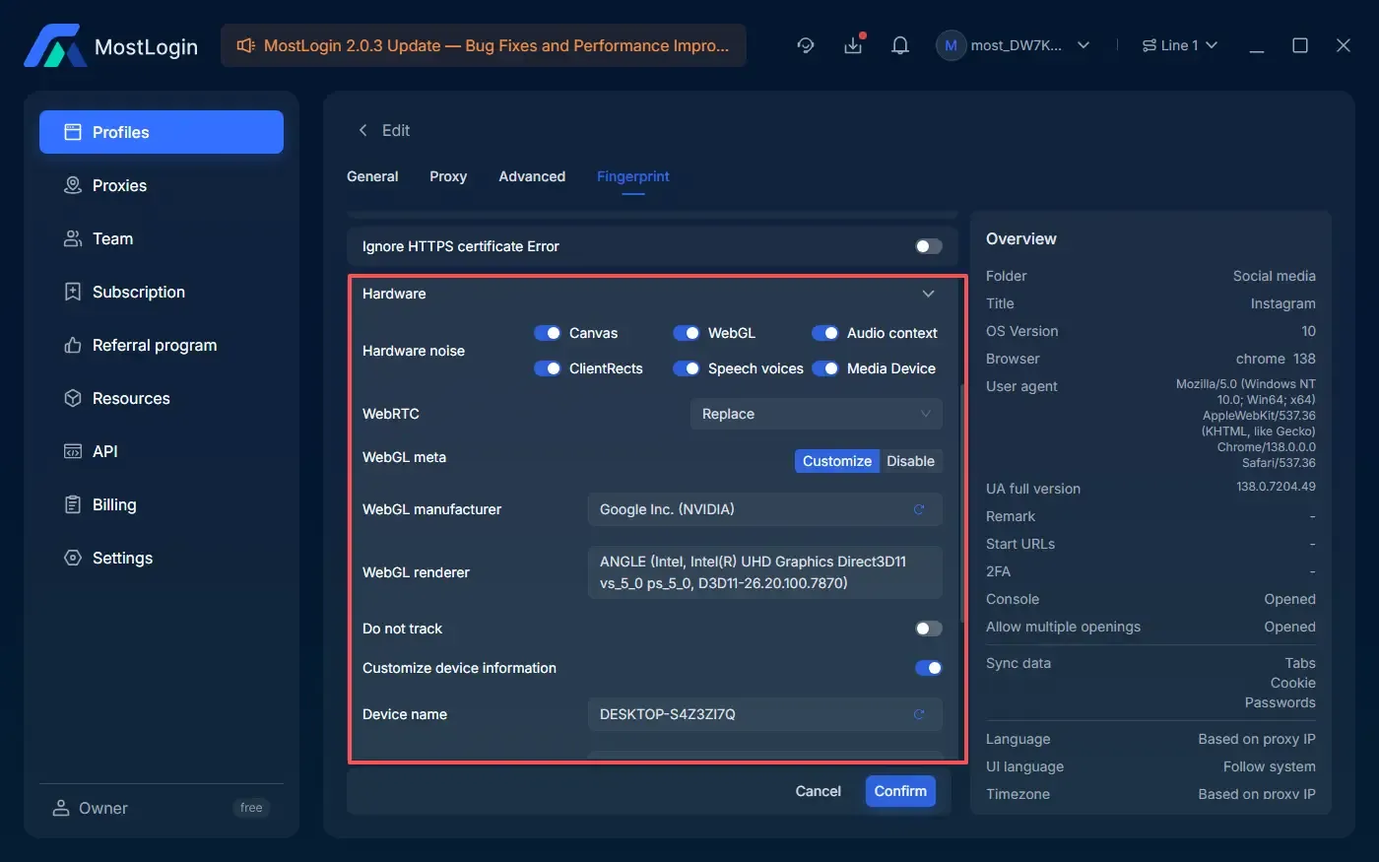The height and width of the screenshot is (862, 1379).
Task: Click the API code icon
Action: (73, 451)
